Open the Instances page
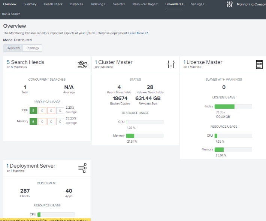 76,4
